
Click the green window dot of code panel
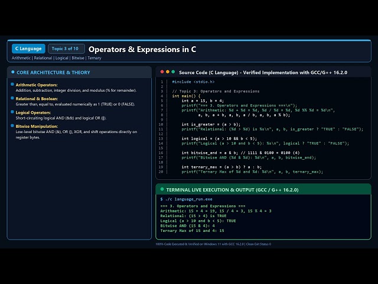click(x=173, y=72)
